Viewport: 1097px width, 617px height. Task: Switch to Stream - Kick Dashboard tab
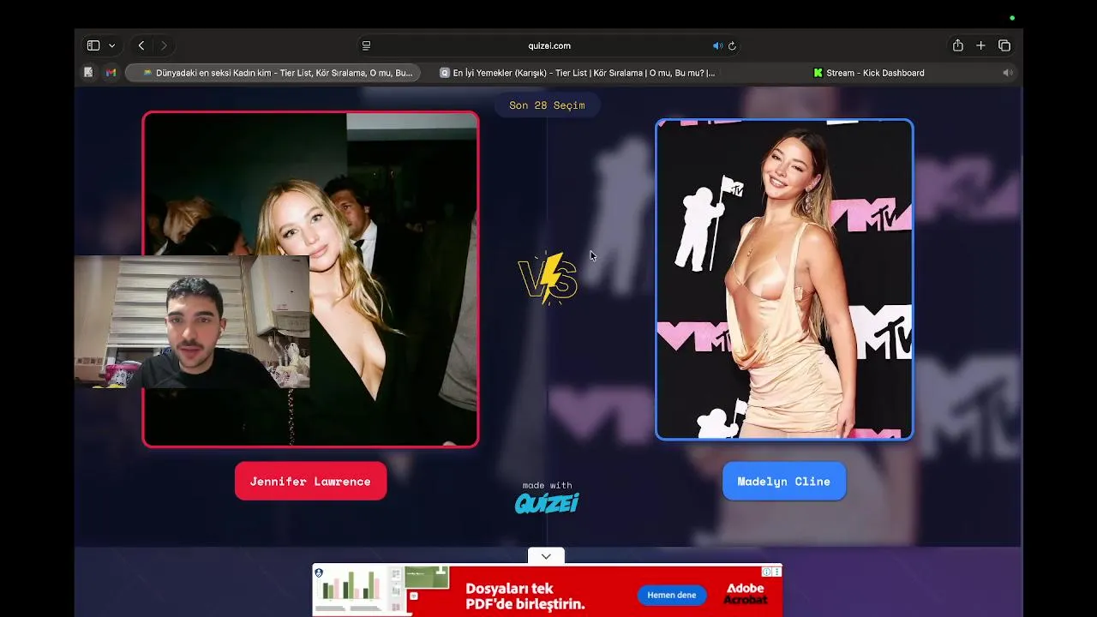coord(867,73)
